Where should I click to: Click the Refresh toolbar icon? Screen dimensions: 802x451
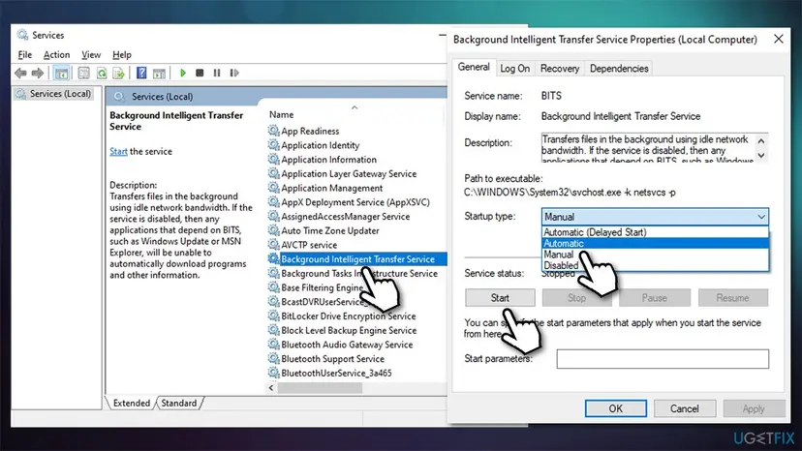point(102,74)
